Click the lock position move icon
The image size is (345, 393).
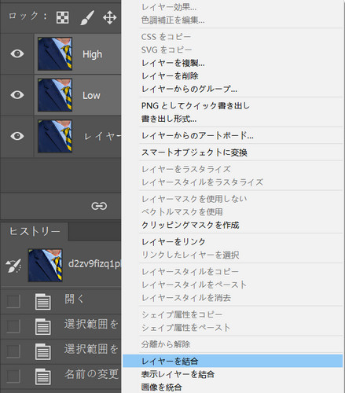click(109, 18)
